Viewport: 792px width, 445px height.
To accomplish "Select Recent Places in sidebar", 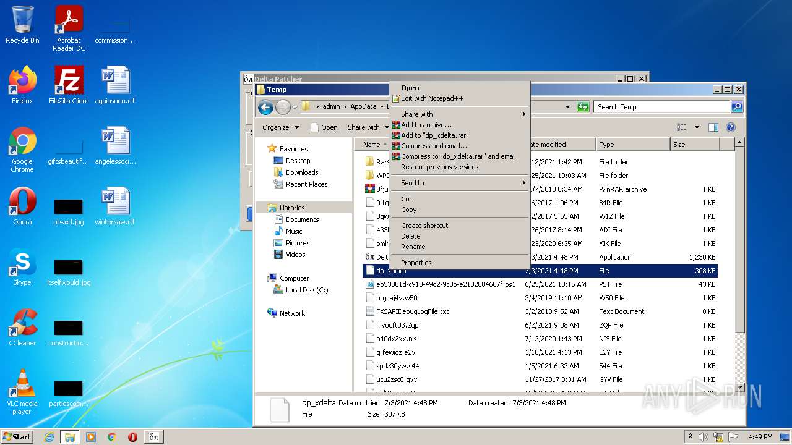I will [x=306, y=184].
